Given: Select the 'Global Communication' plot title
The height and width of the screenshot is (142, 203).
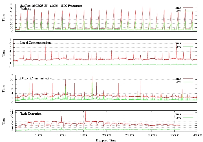Looking at the screenshot, I should click(x=36, y=78).
